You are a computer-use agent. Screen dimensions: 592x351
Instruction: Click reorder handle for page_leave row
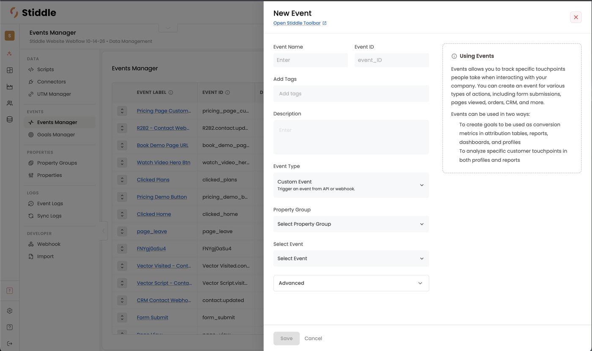click(122, 231)
